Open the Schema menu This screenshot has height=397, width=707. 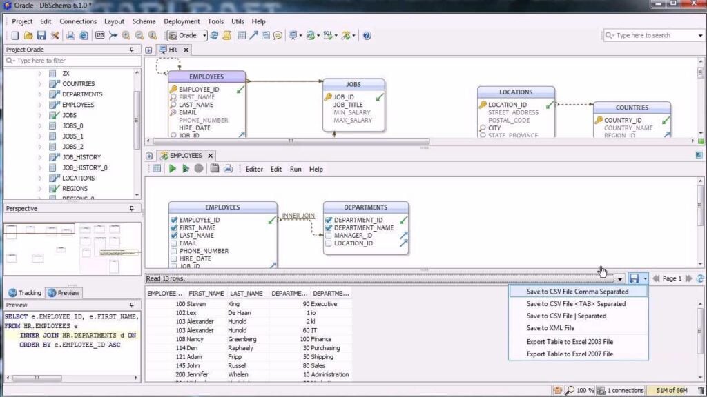144,21
